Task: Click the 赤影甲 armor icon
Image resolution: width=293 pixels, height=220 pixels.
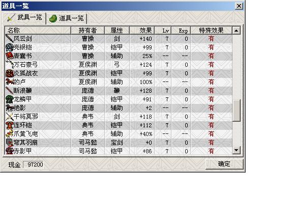Action: coord(9,151)
